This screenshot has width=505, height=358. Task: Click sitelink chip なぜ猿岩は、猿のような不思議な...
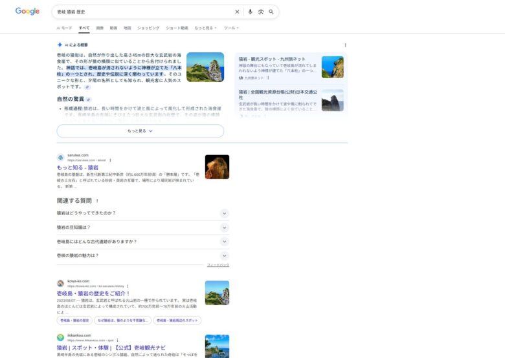point(123,321)
